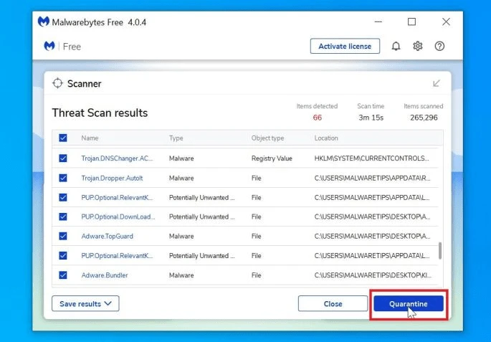491x342 pixels.
Task: Sort the list by the Name column header
Action: (x=90, y=138)
